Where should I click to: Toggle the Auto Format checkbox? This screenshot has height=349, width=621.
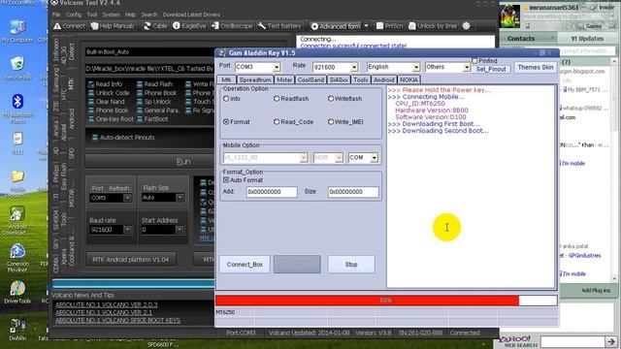pos(226,180)
